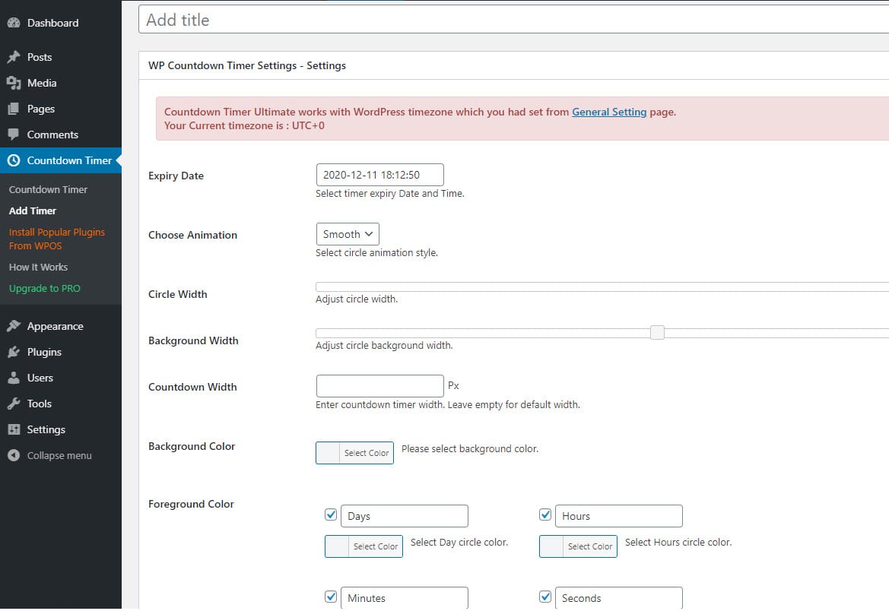Open Users via the person icon
889x611 pixels.
pos(14,378)
